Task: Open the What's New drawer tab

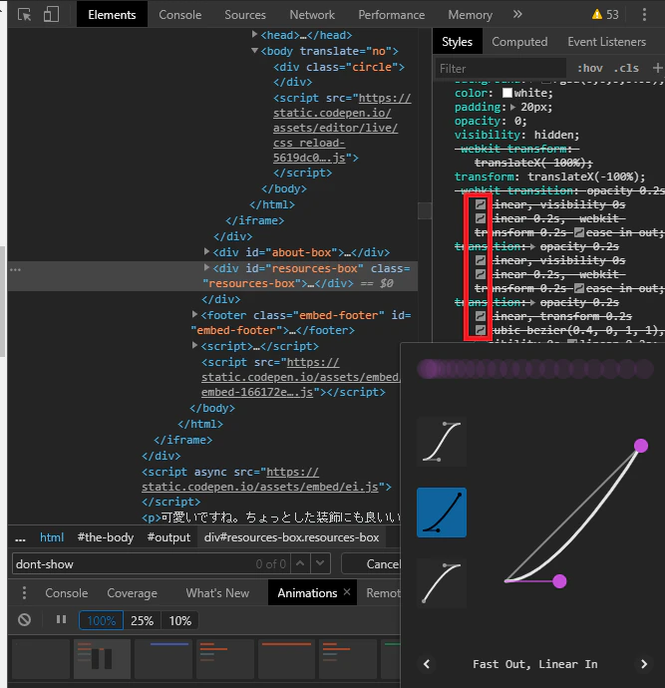Action: tap(217, 593)
